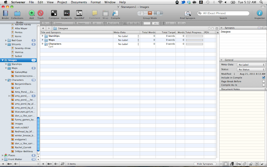Click the Twitter bird menu bar icon
The width and height of the screenshot is (267, 167).
(x=183, y=2)
